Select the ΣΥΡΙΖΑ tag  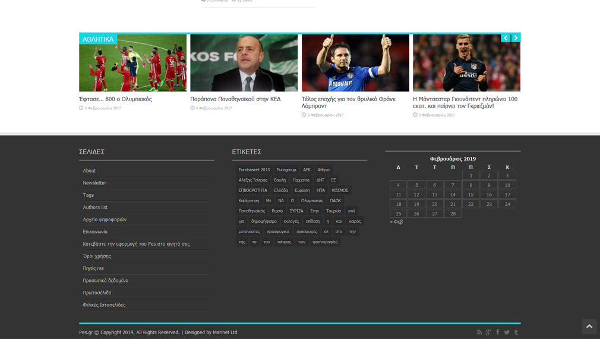(296, 211)
